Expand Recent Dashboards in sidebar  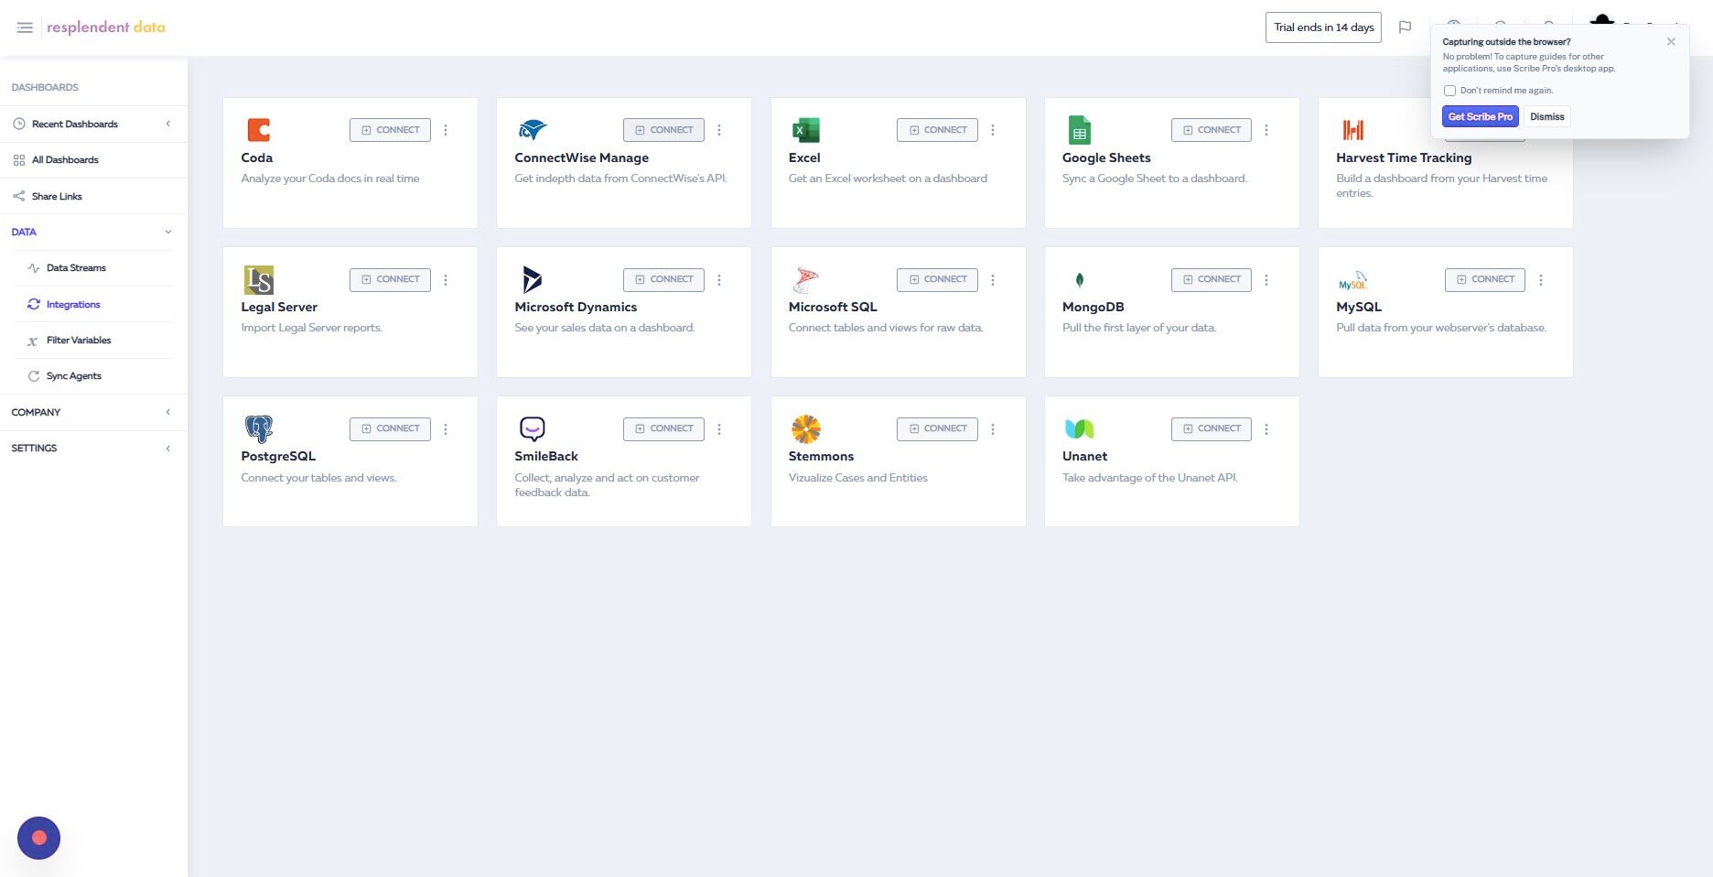tap(167, 124)
